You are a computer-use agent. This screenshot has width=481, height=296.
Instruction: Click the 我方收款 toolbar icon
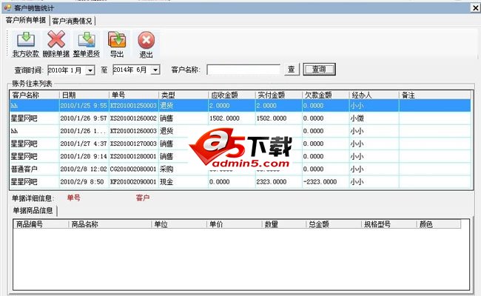26,39
